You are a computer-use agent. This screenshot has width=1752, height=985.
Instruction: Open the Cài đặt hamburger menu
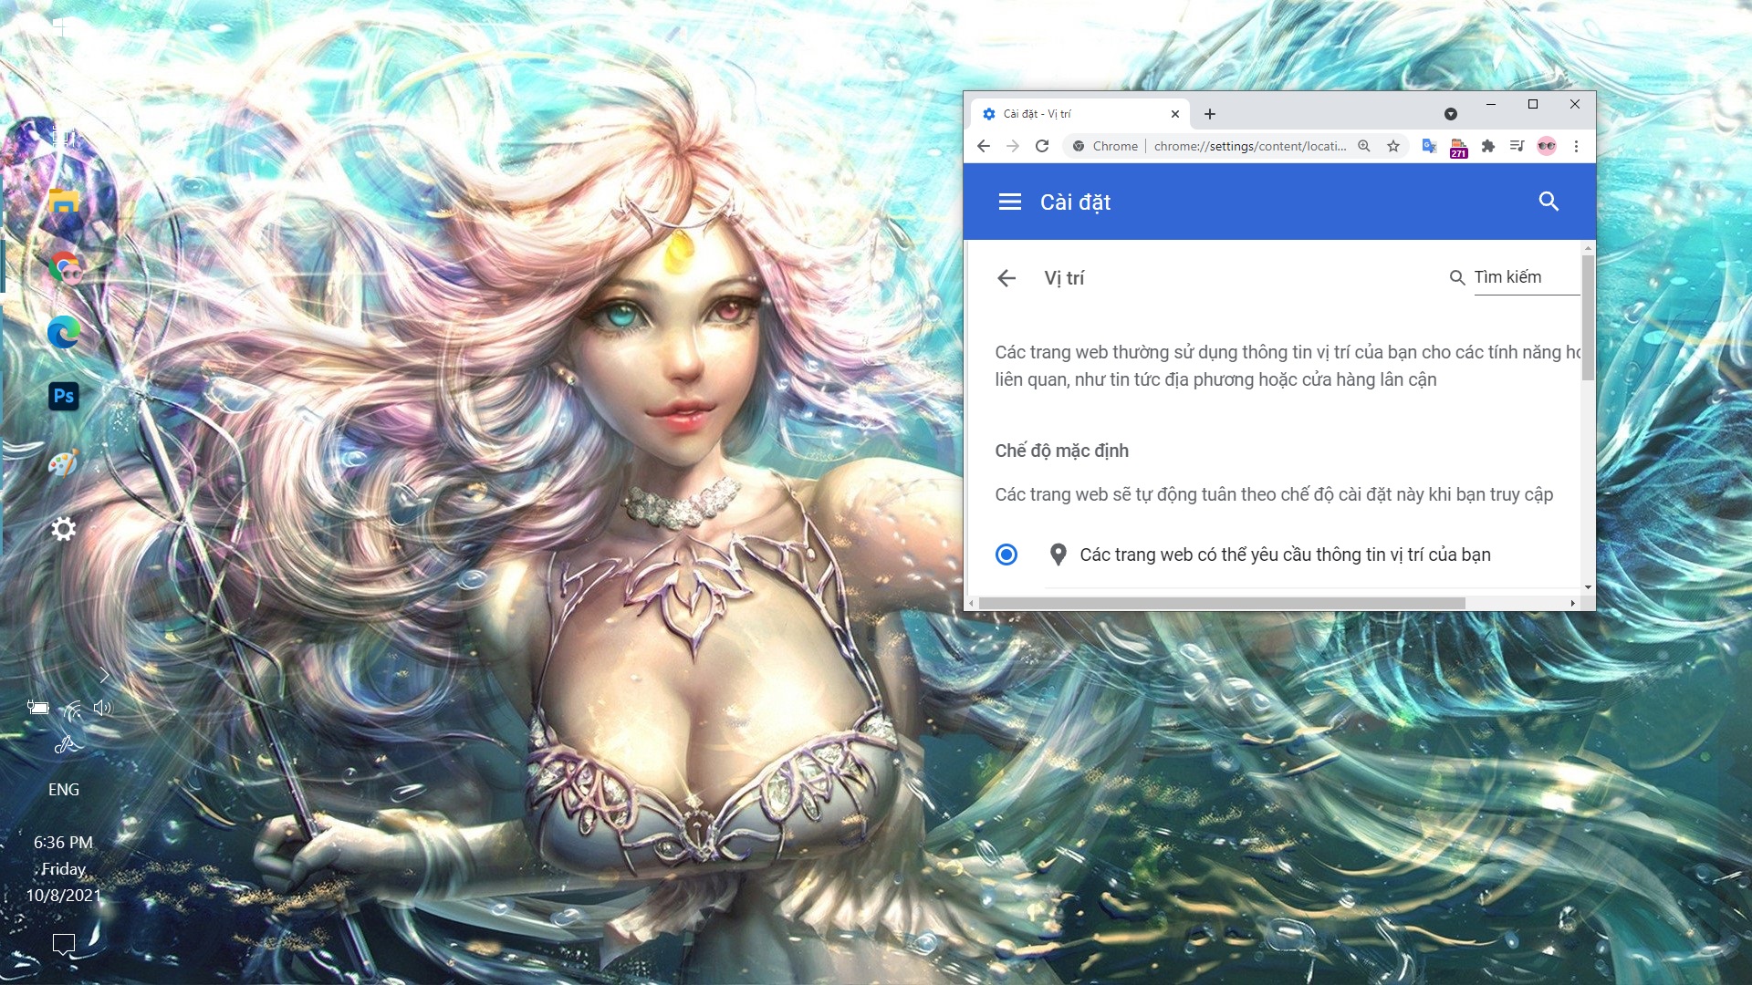click(1010, 202)
